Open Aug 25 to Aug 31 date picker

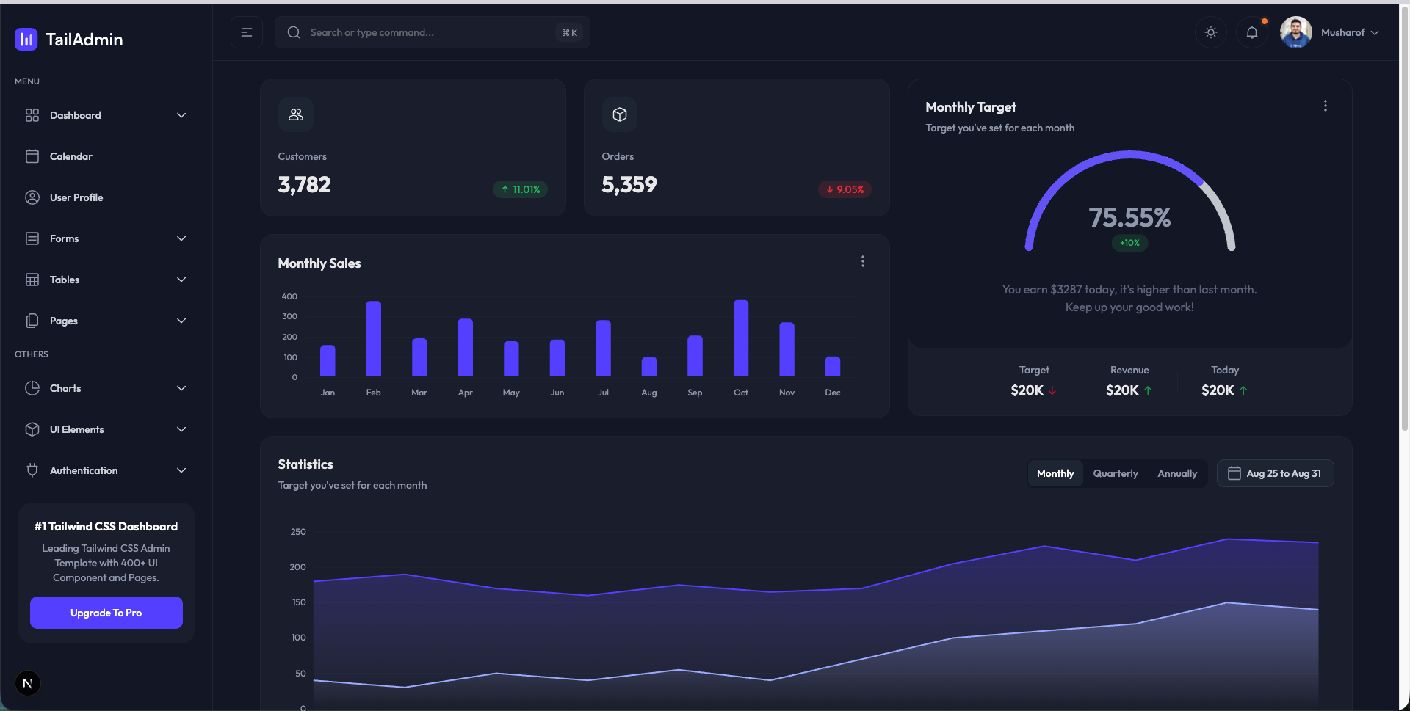pos(1276,473)
